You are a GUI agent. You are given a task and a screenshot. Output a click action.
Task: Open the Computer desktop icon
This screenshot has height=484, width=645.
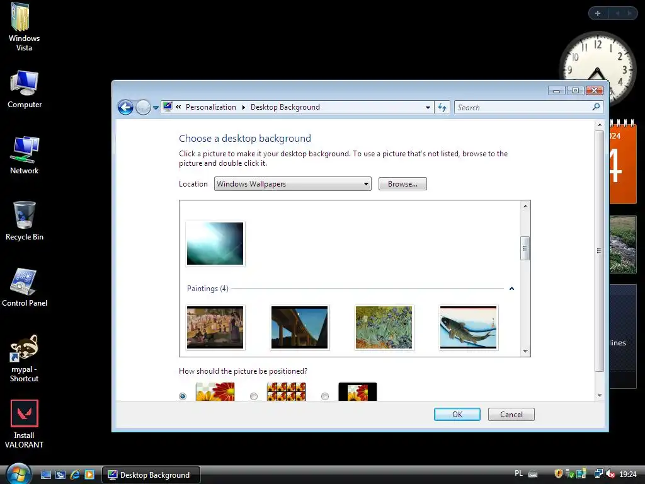tap(25, 89)
